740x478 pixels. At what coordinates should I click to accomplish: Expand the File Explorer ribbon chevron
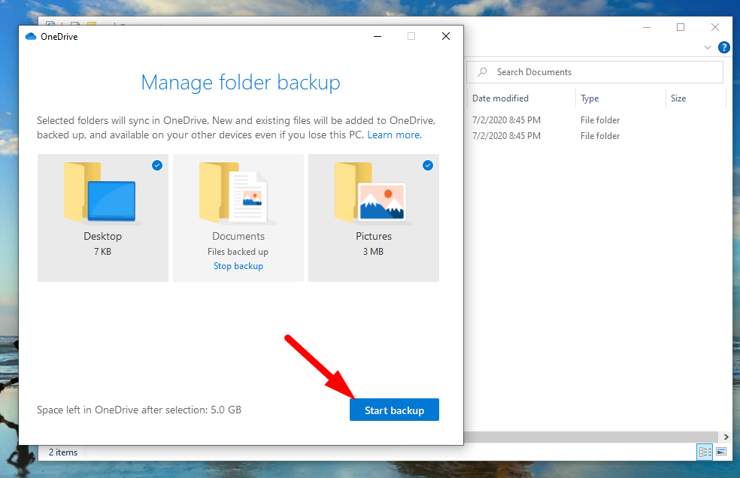(707, 47)
